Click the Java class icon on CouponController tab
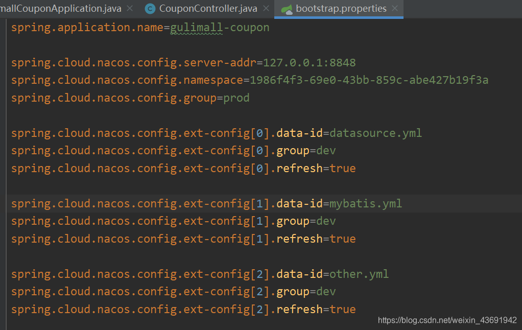The height and width of the screenshot is (330, 522). pos(150,9)
